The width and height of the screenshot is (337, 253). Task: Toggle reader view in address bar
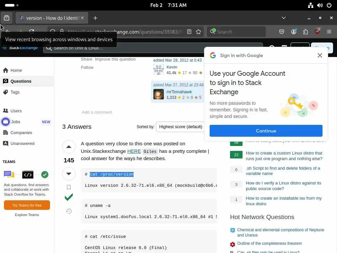(189, 32)
